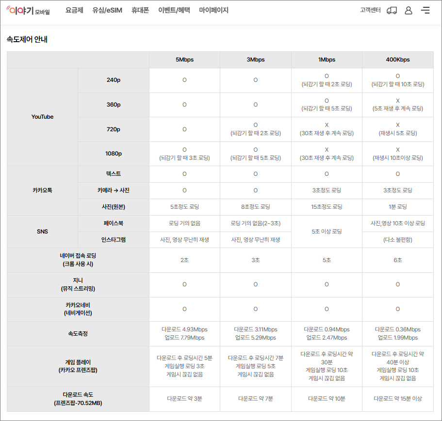Click the '6초' Naver loading cell
The image size is (442, 421).
tap(398, 260)
